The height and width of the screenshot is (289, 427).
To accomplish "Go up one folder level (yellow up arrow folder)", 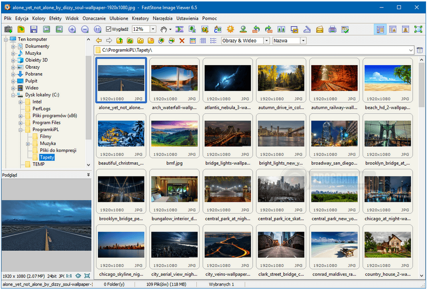I will [x=120, y=41].
